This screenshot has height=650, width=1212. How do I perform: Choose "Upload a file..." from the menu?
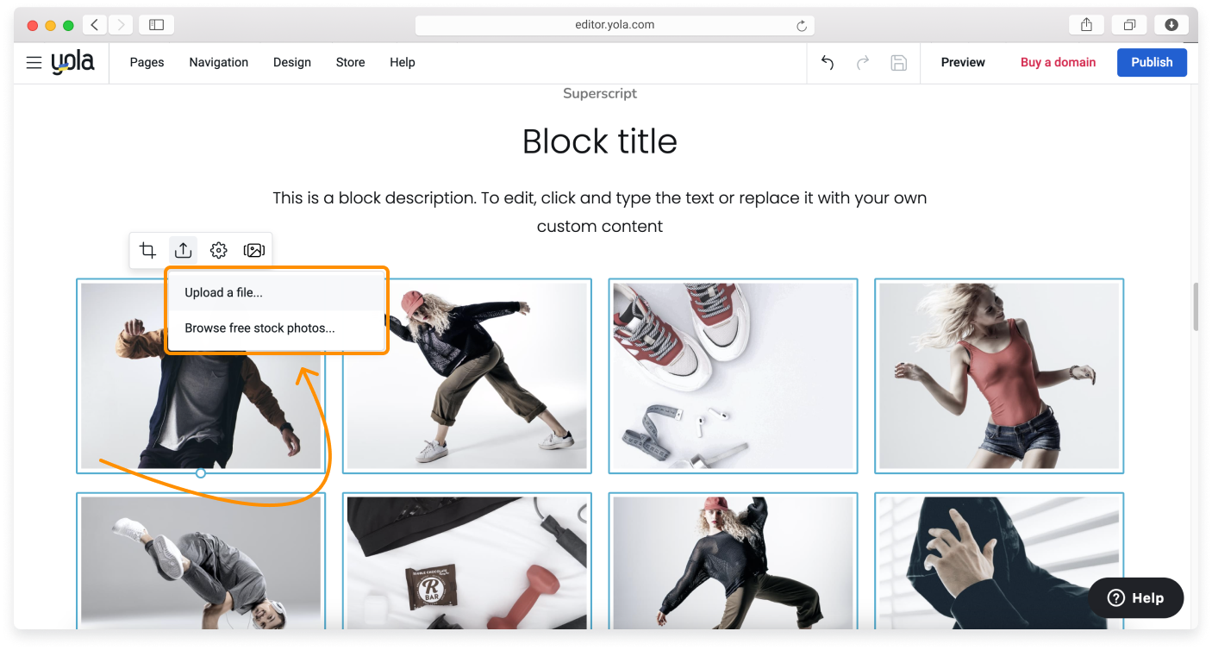[222, 292]
